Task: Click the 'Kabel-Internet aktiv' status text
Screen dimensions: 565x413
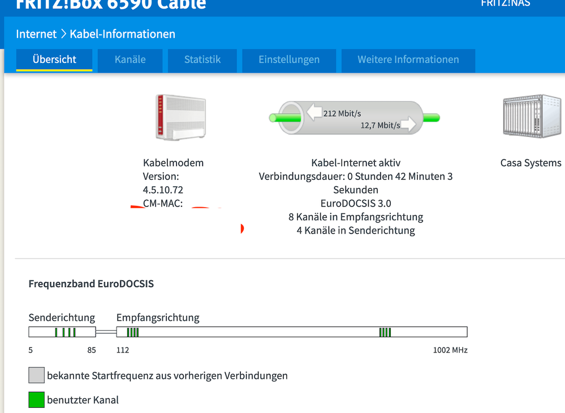Action: pos(356,163)
